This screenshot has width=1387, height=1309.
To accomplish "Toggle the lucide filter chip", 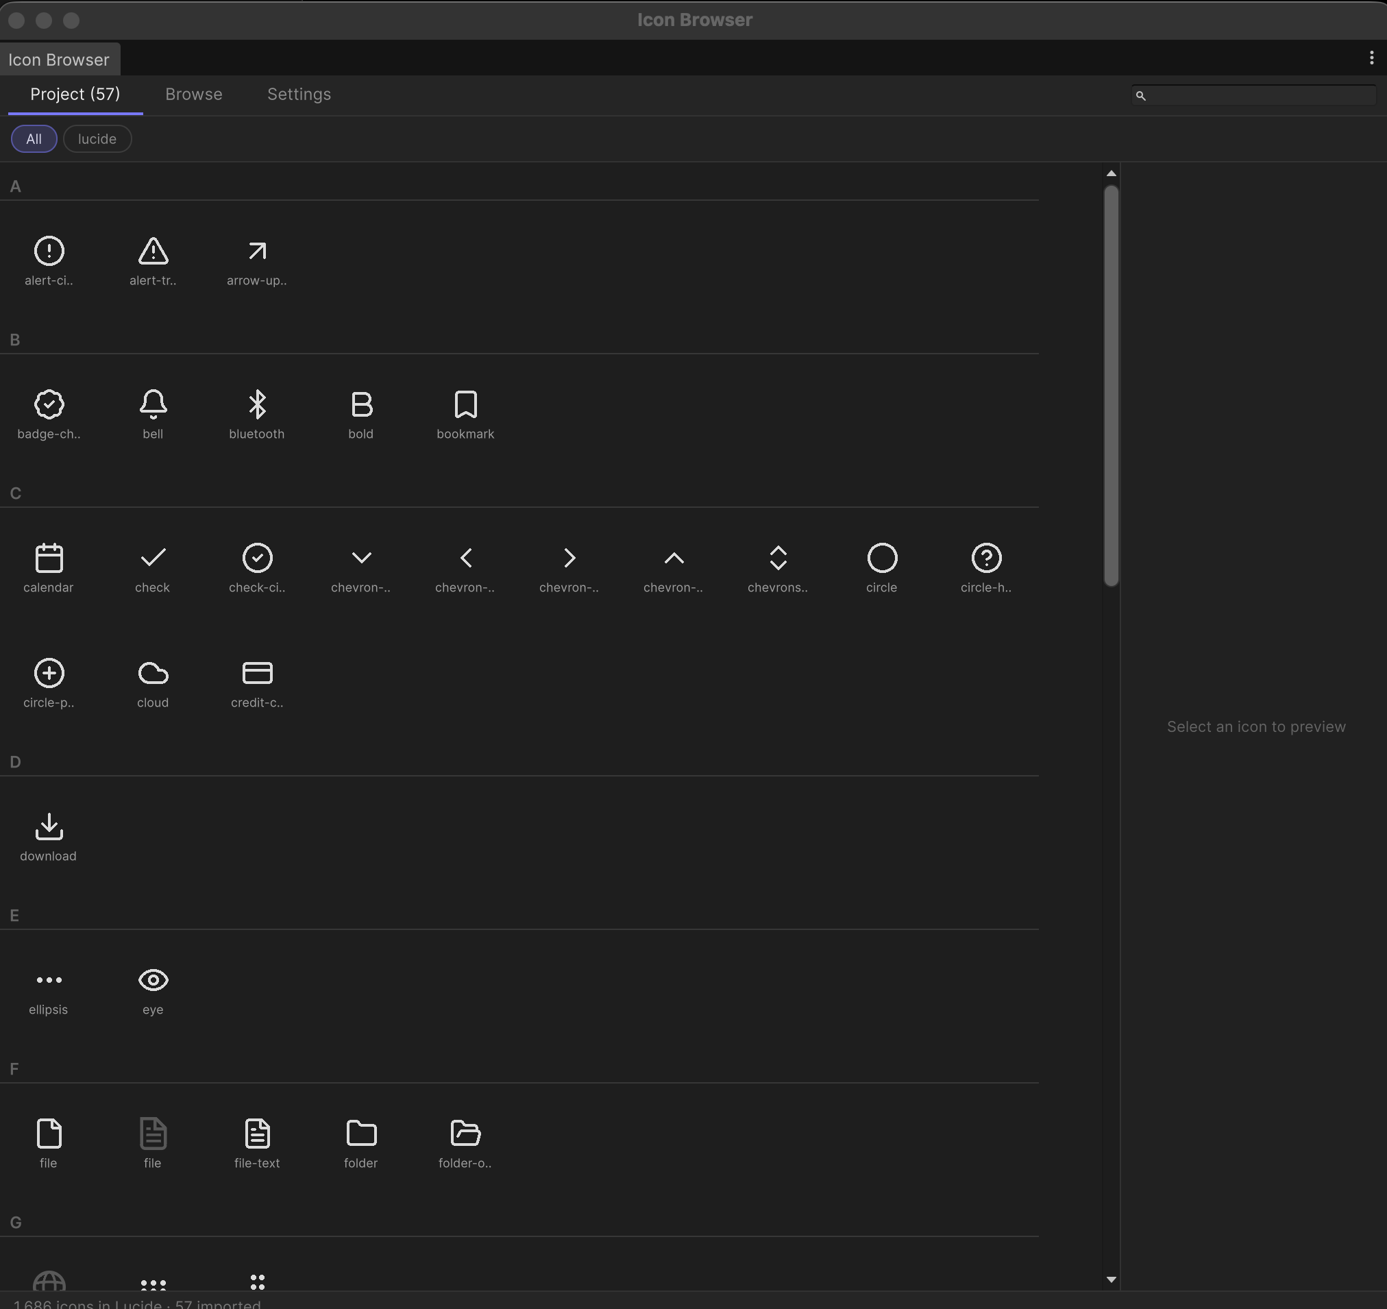I will pos(97,139).
